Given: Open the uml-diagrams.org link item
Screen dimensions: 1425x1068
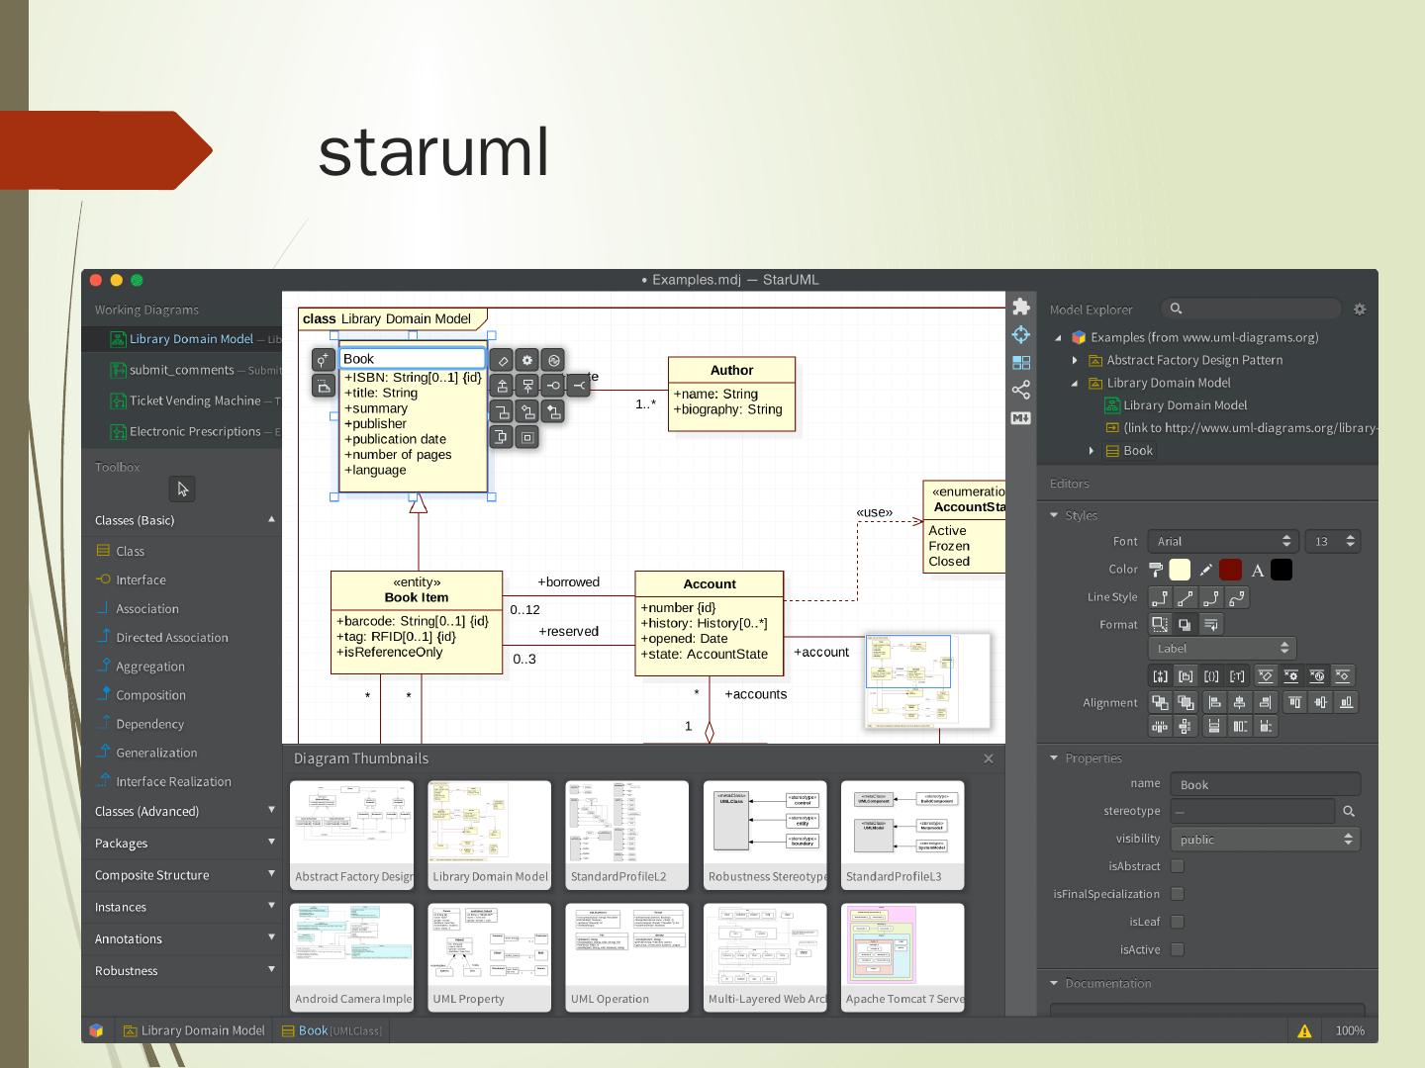Looking at the screenshot, I should pos(1241,428).
